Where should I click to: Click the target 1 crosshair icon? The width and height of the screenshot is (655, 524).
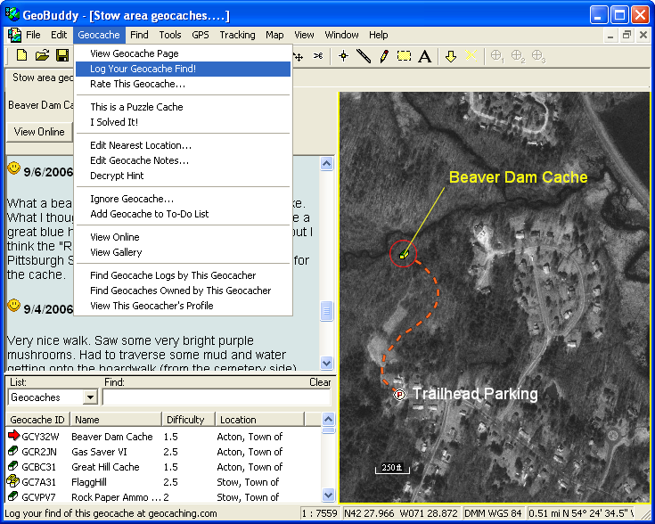[x=497, y=56]
